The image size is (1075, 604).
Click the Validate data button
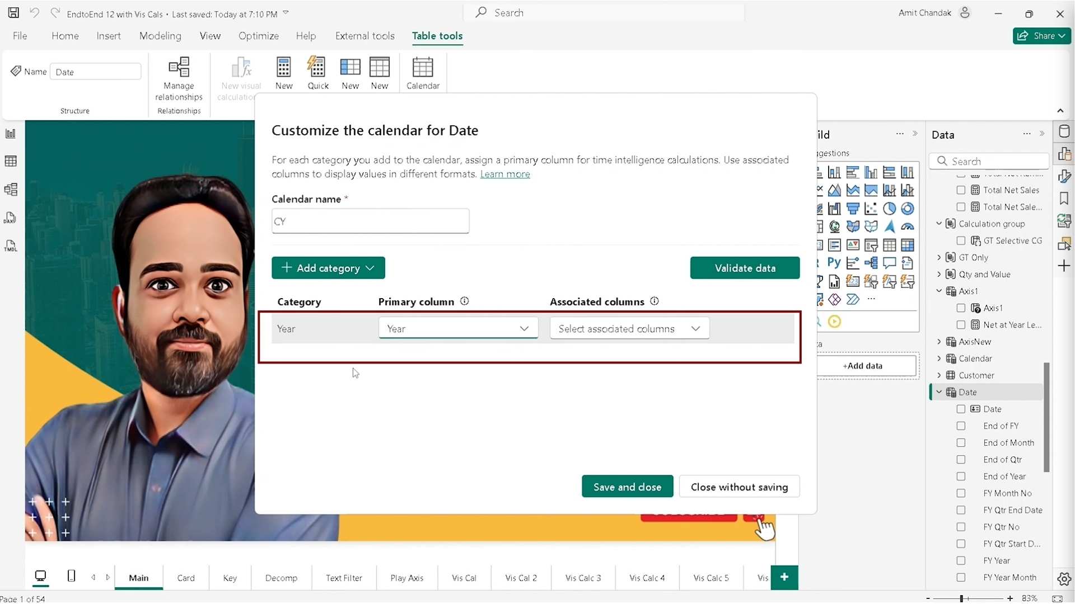(745, 267)
